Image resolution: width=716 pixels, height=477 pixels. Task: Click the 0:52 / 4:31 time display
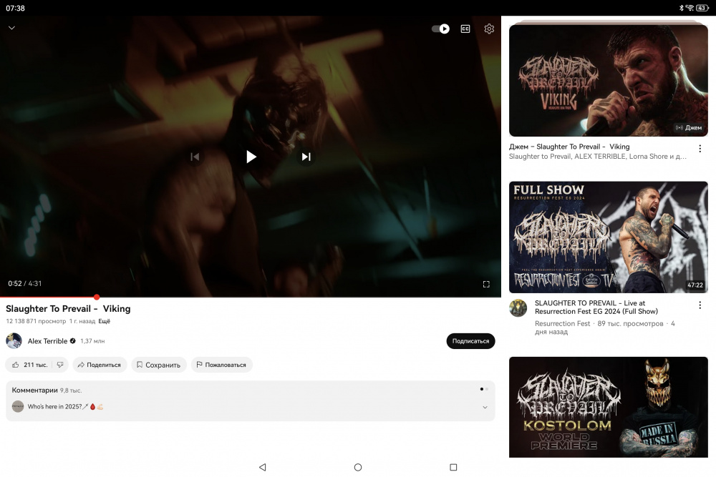[24, 284]
